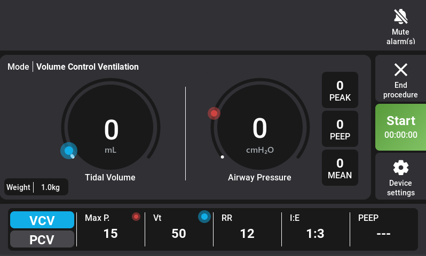Adjust the RR setting showing 12
Viewport: 426px width, 256px height.
click(x=247, y=233)
